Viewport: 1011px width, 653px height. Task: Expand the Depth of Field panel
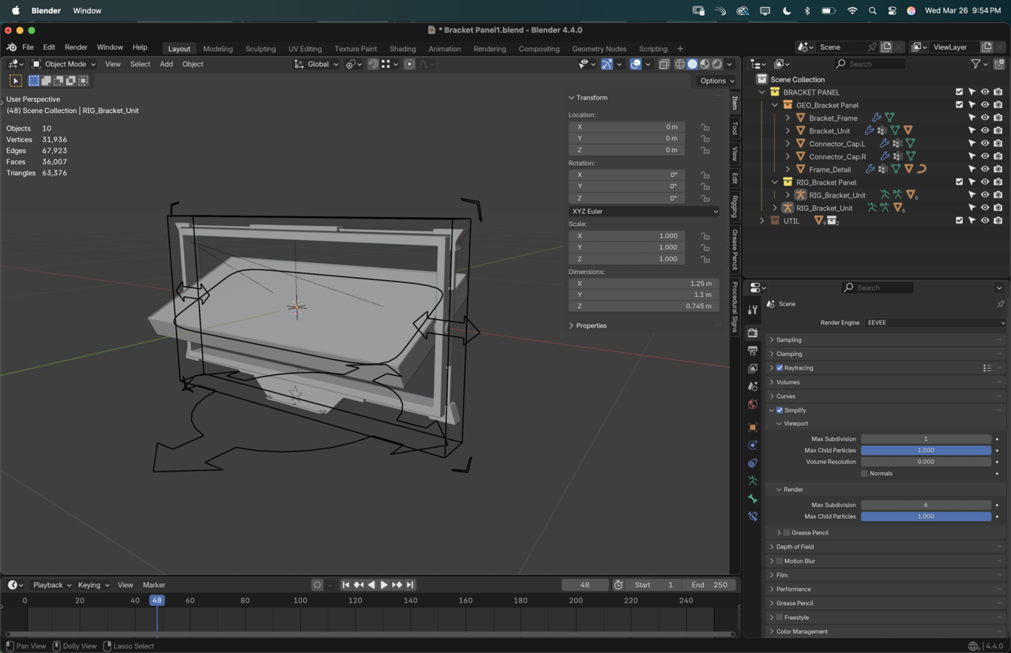pos(793,547)
